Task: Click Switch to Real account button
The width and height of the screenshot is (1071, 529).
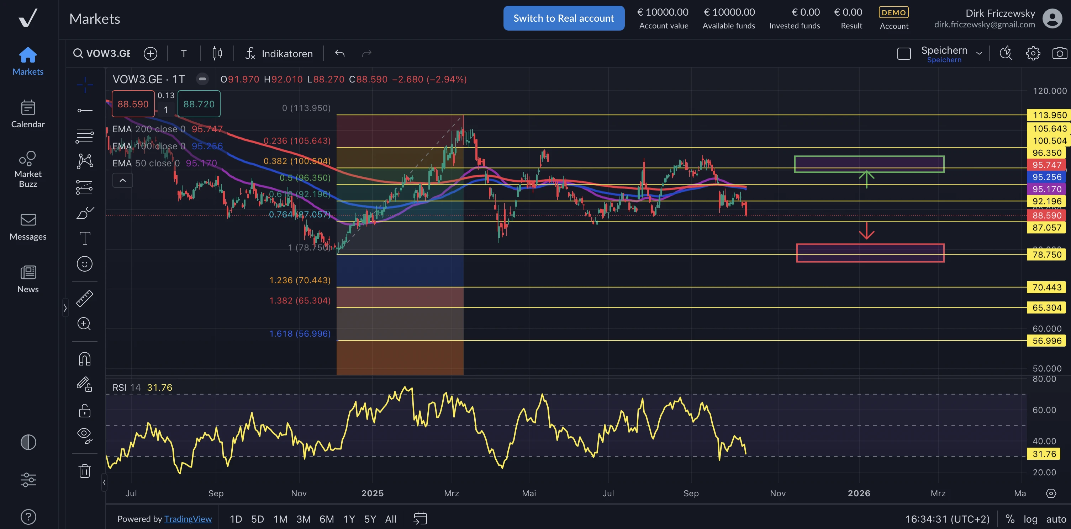Action: coord(563,18)
